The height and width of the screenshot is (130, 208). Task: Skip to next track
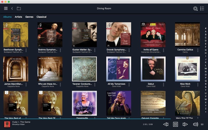185,124
